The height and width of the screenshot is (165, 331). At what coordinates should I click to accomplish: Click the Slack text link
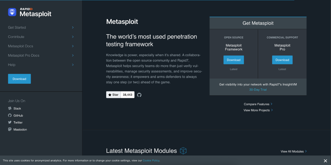coord(17,109)
